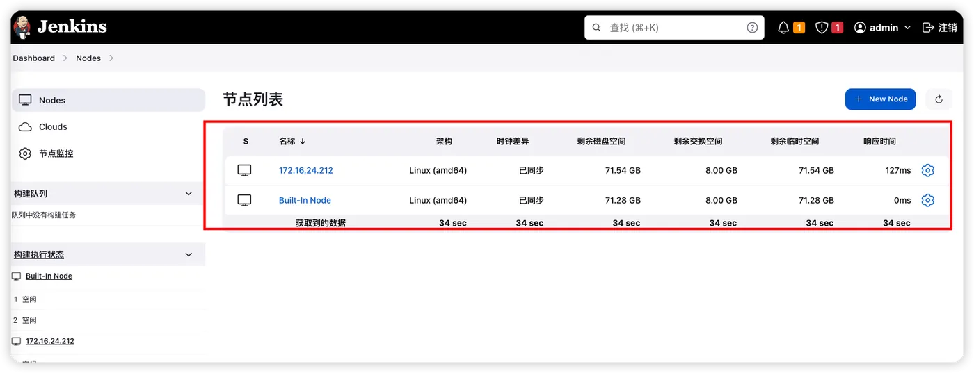Sort by the S status column
The width and height of the screenshot is (974, 373).
246,142
